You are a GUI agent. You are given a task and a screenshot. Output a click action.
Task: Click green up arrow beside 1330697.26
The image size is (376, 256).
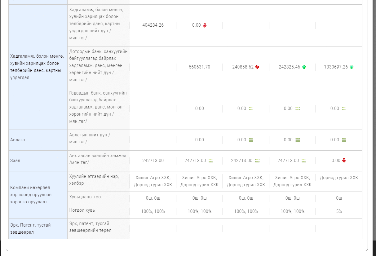[352, 67]
